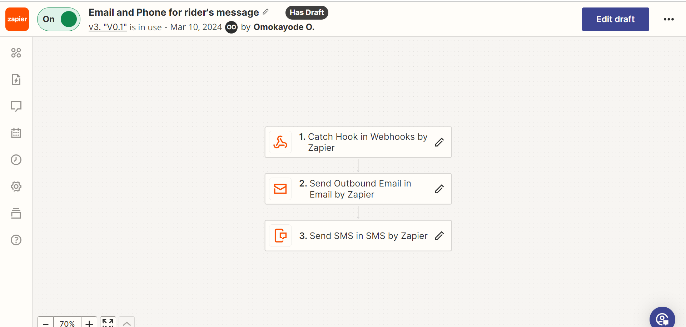Open the Zap history clock icon

tap(16, 160)
